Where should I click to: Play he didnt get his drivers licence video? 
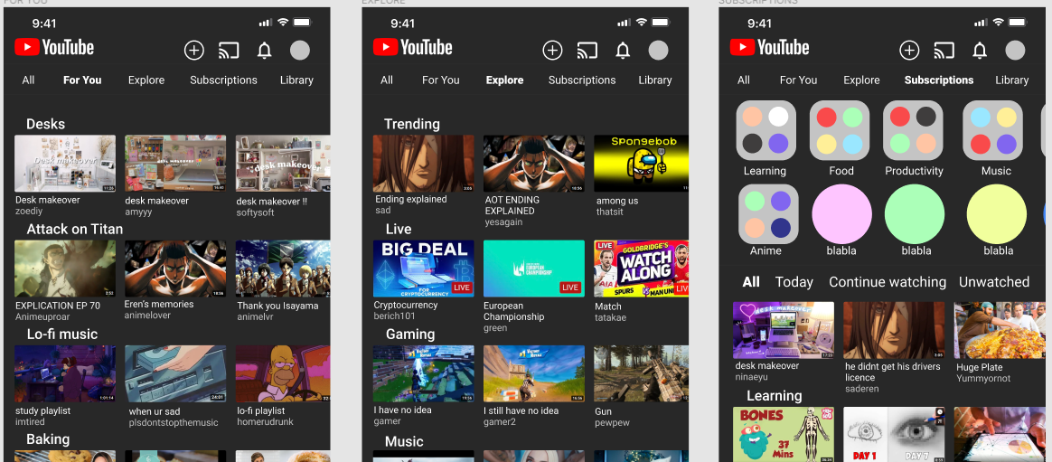[x=894, y=330]
